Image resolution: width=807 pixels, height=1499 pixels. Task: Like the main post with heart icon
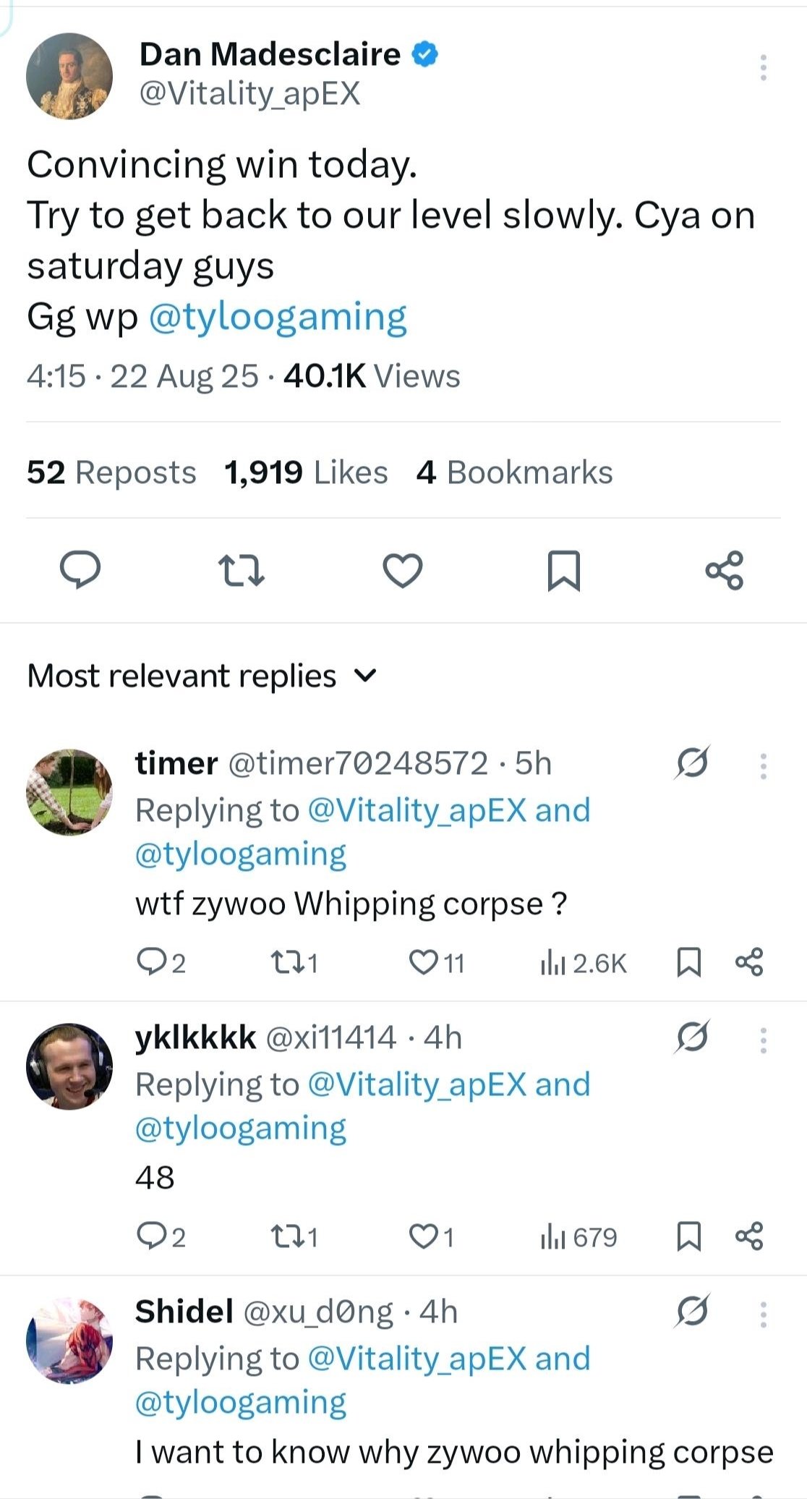(x=402, y=570)
